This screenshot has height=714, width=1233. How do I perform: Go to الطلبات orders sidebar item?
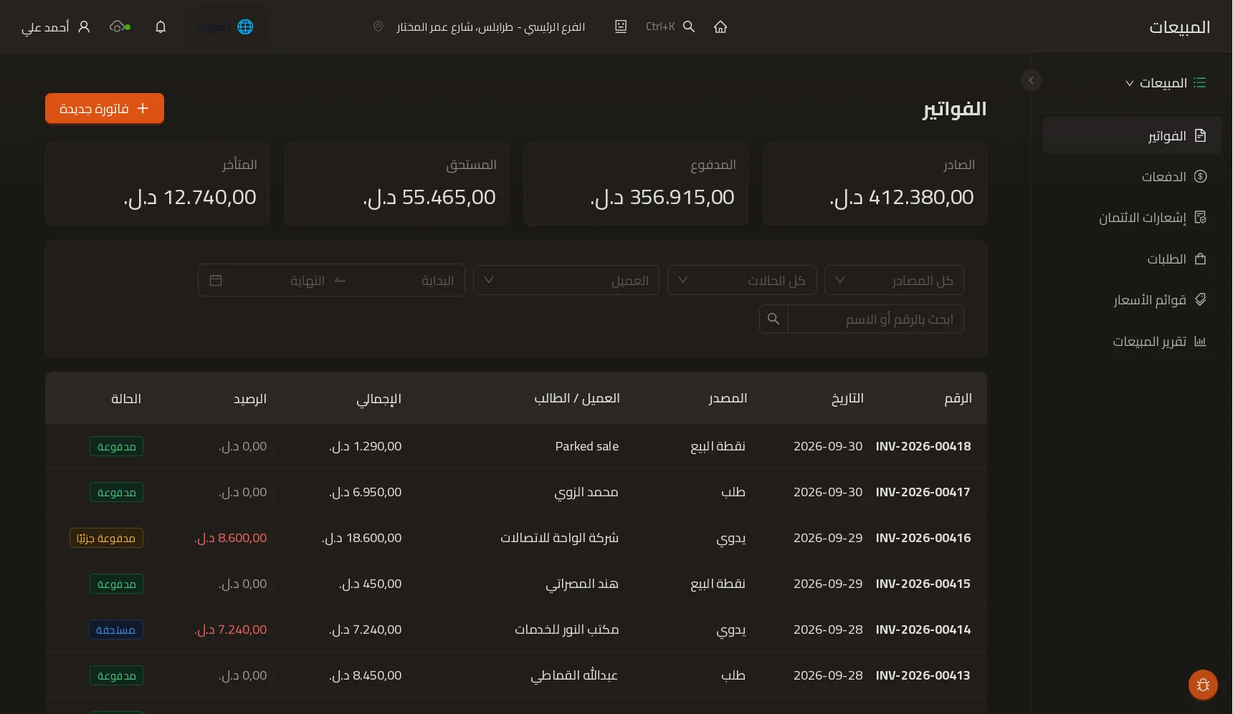coord(1132,259)
